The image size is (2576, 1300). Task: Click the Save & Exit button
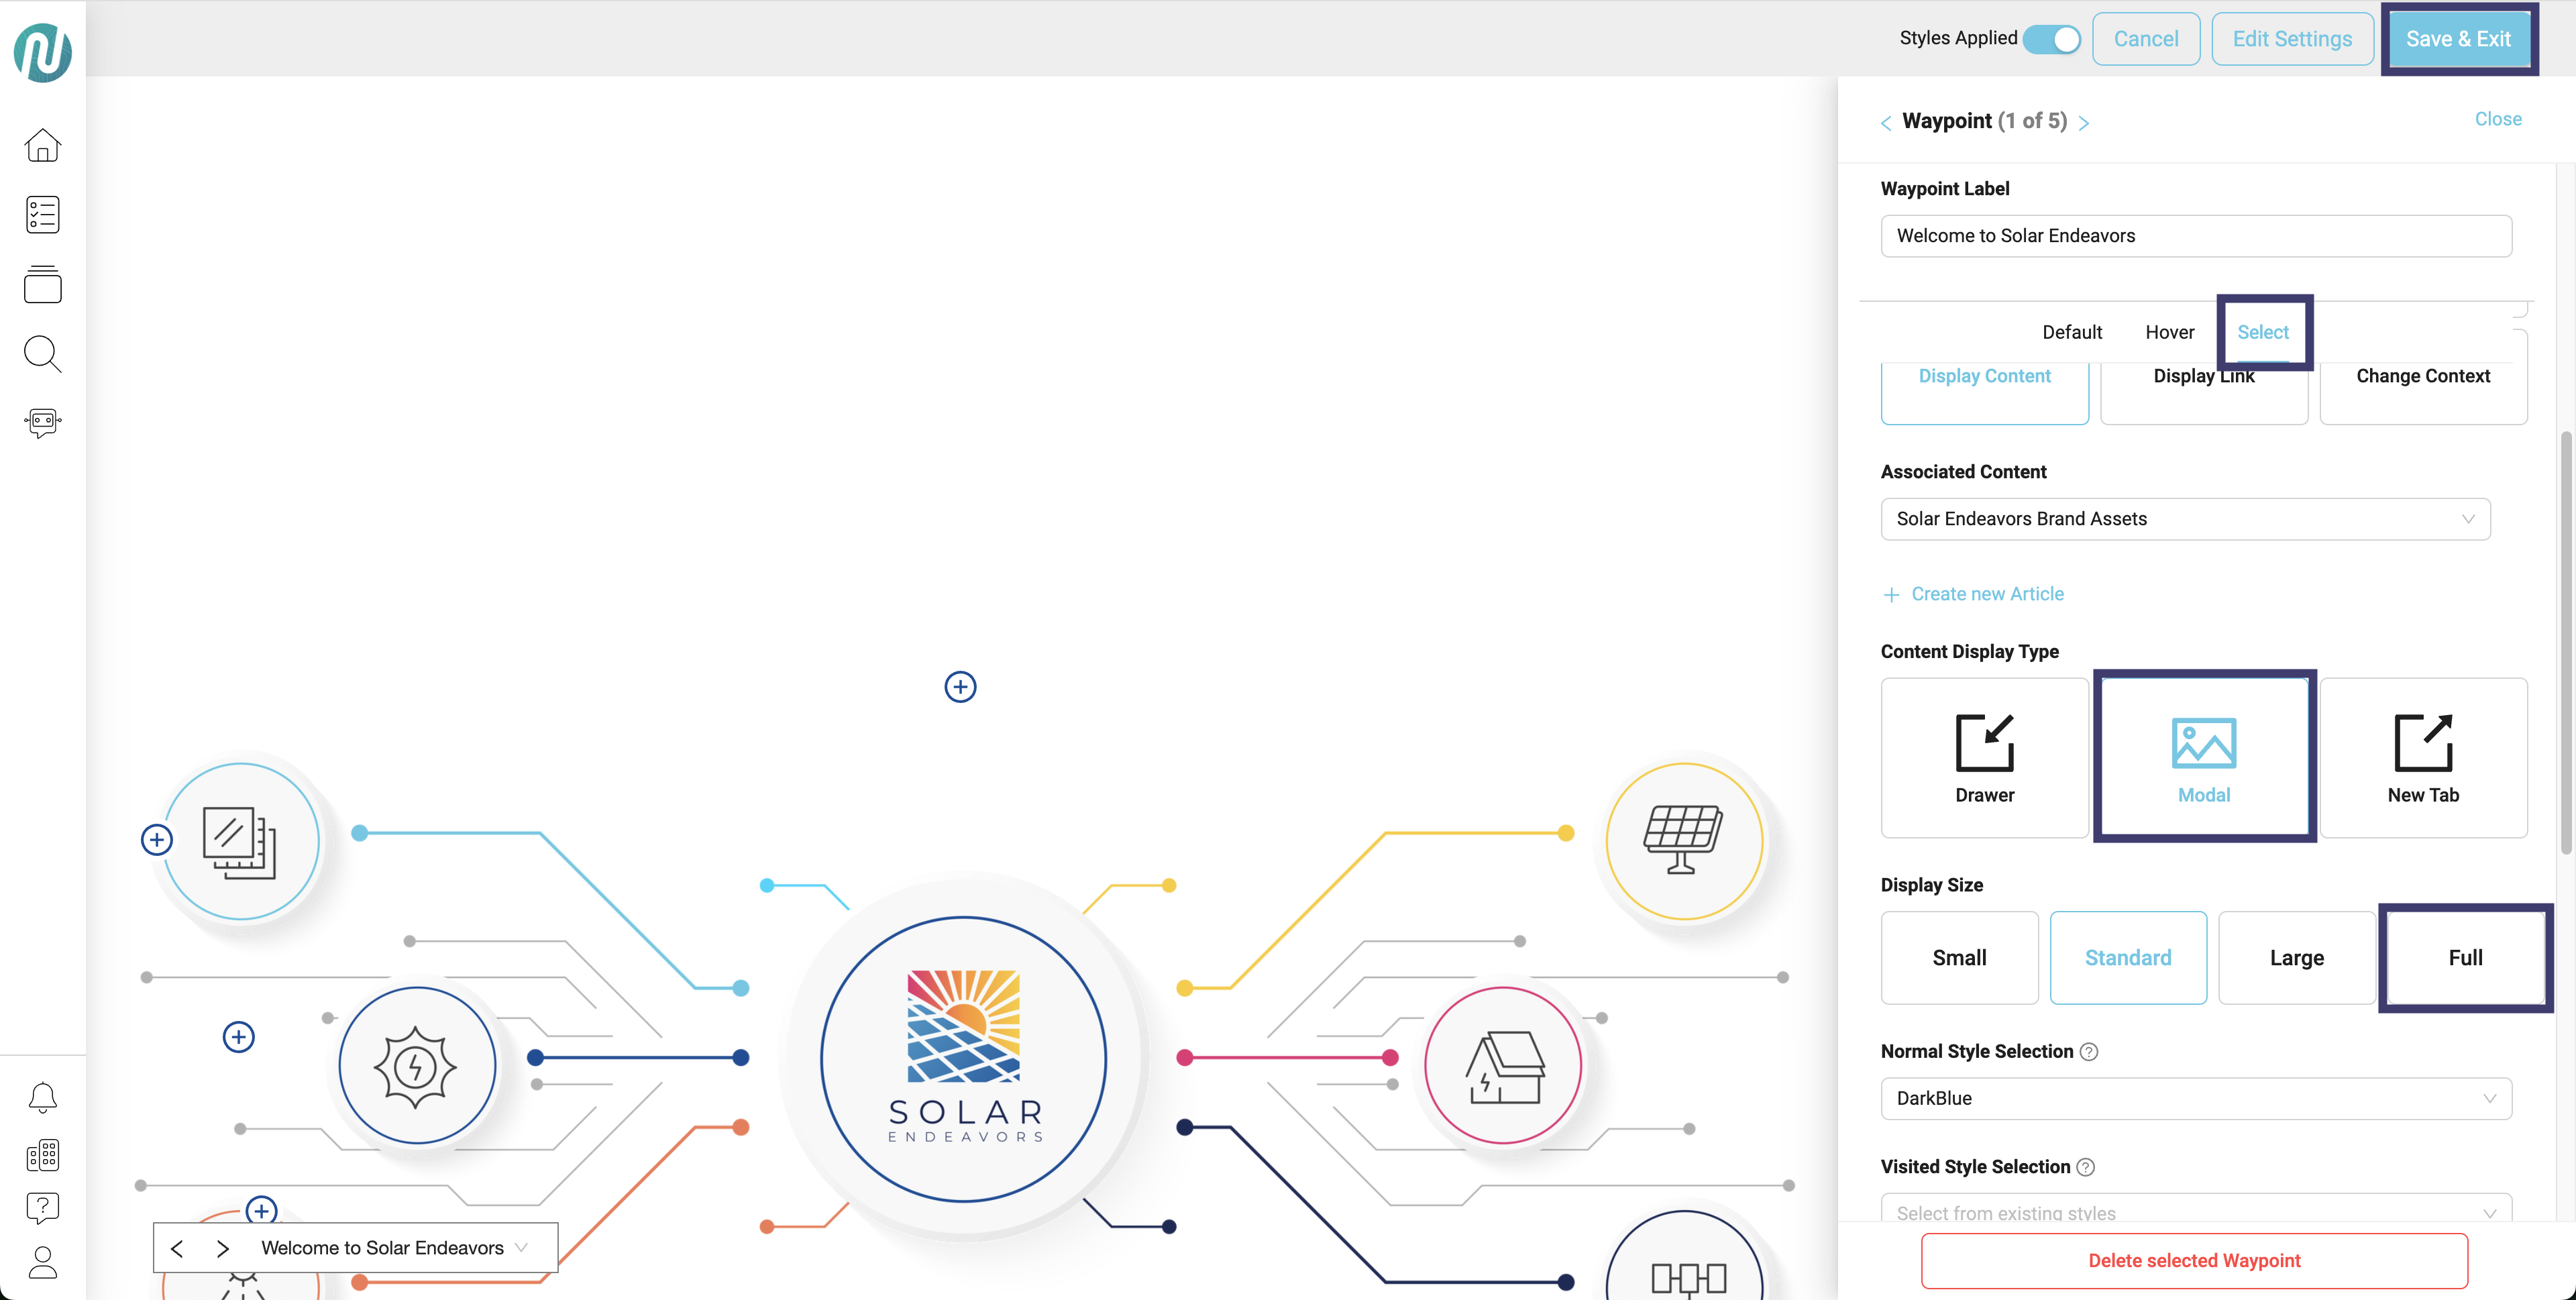2458,39
